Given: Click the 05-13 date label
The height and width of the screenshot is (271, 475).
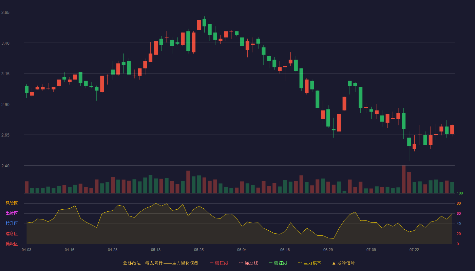Looking at the screenshot, I should pos(156,250).
